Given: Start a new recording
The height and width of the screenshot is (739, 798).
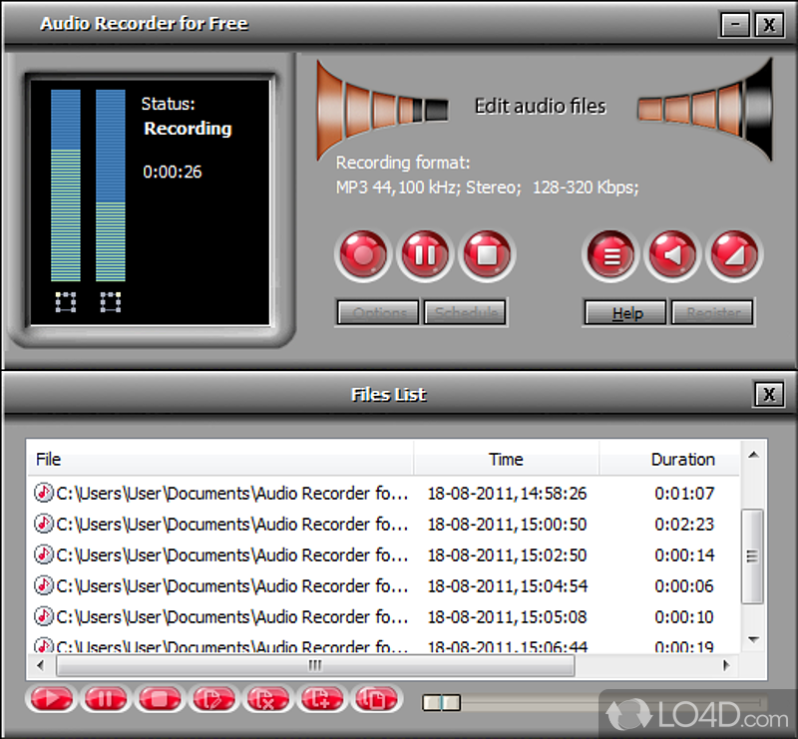Looking at the screenshot, I should click(362, 255).
